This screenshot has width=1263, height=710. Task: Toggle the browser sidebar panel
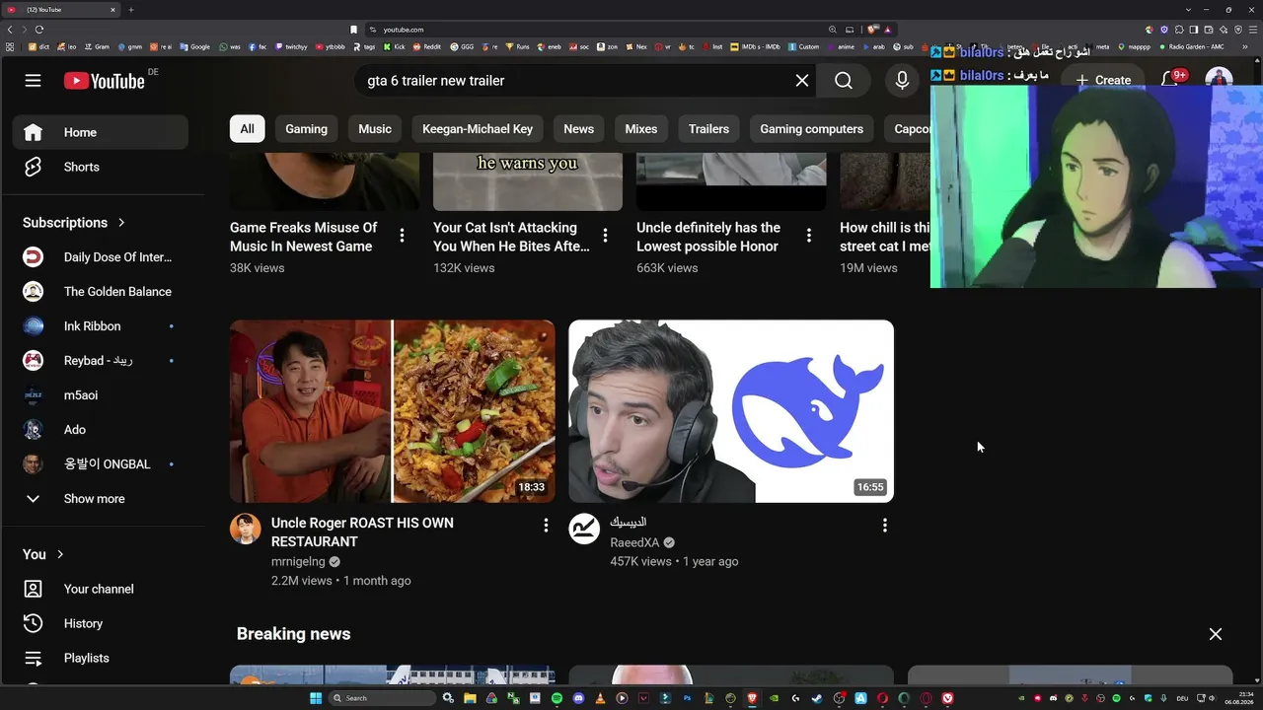(x=1194, y=30)
